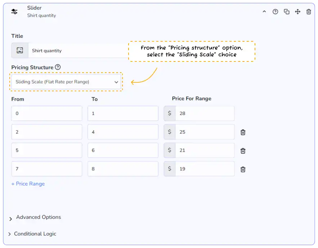Delete the Slider element with trash icon
This screenshot has width=318, height=248.
(x=309, y=12)
